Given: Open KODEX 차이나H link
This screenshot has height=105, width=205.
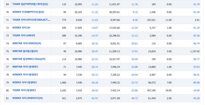Looking at the screenshot, I should (x=21, y=28).
